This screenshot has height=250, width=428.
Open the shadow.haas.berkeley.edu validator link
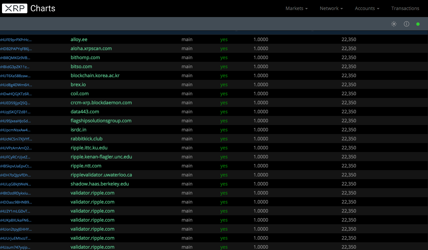click(100, 184)
